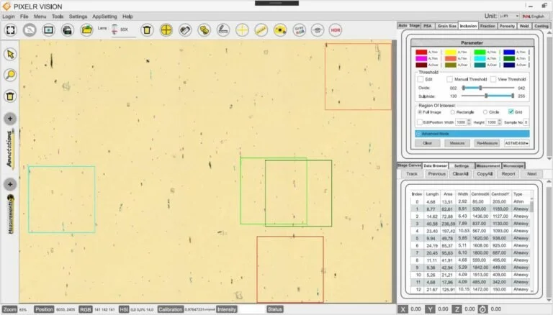Click the trash can icon in top toolbar
This screenshot has width=553, height=315.
147,30
